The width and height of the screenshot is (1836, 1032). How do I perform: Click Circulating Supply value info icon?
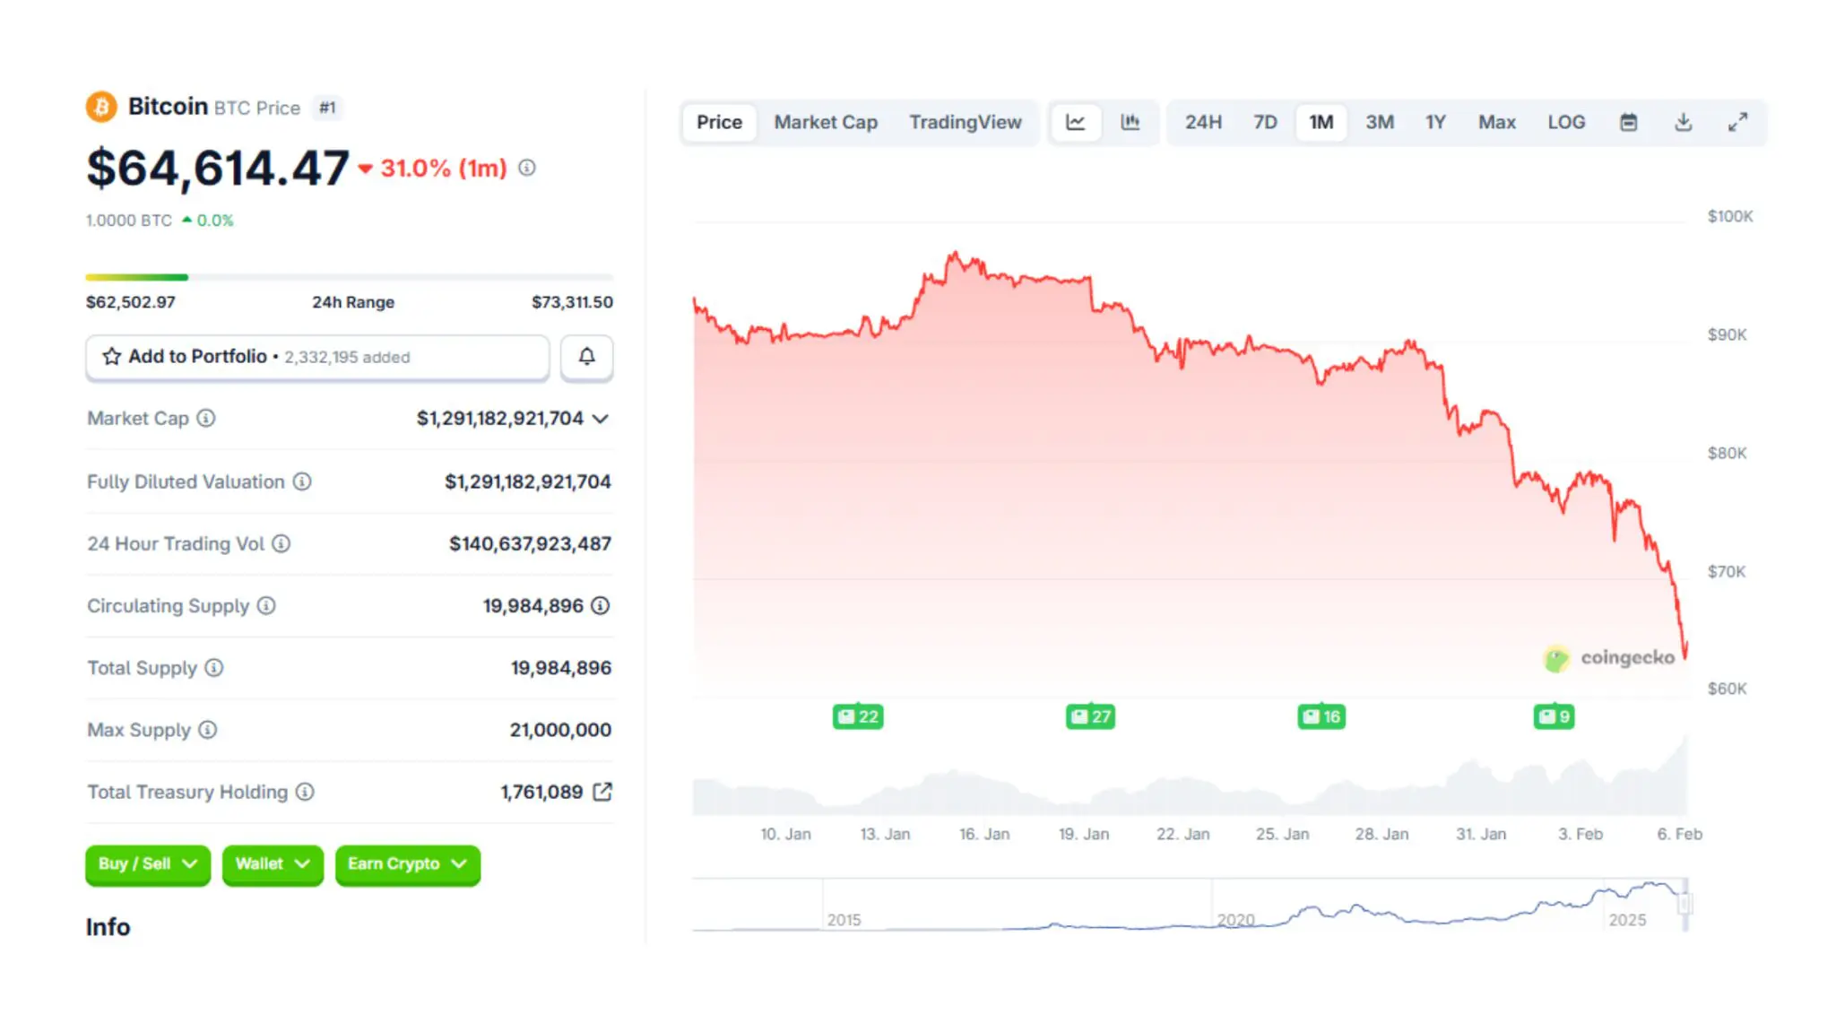pos(601,606)
